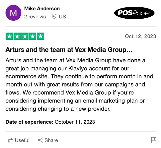This screenshot has width=161, height=148.
Task: Click the third green star
Action: coord(25,36)
